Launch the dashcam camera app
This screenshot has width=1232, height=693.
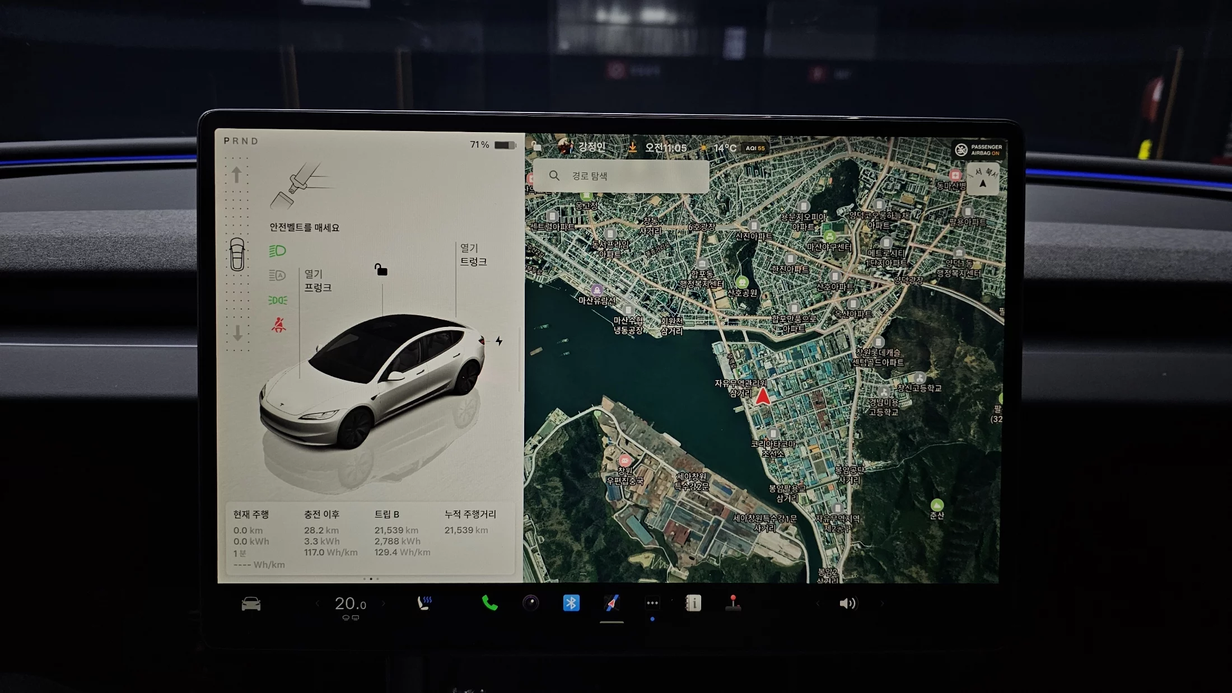click(530, 603)
